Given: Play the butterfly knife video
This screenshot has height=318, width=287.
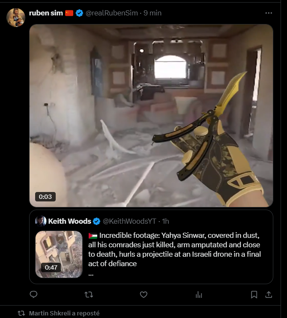Looking at the screenshot, I should (151, 116).
